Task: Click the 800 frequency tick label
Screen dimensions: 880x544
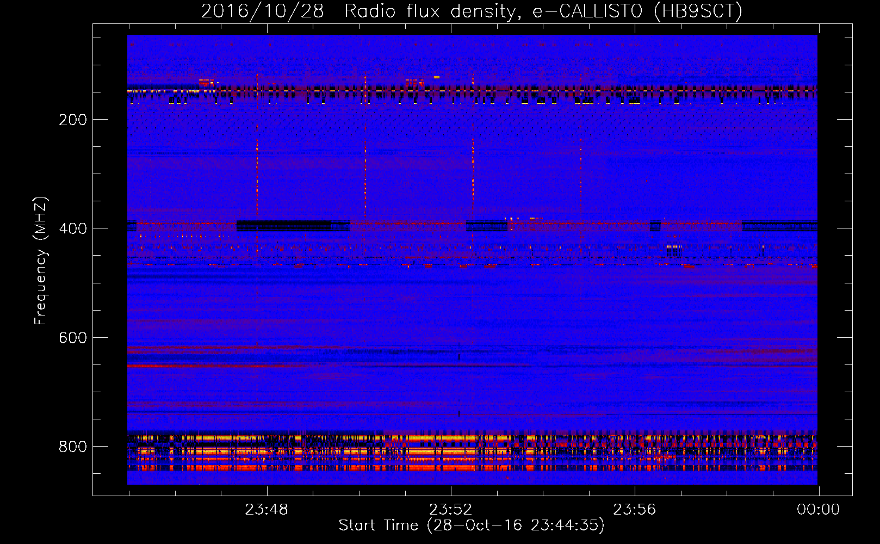Action: click(x=73, y=447)
